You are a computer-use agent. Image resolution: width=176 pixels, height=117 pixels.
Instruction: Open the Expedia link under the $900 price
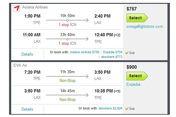point(133,85)
